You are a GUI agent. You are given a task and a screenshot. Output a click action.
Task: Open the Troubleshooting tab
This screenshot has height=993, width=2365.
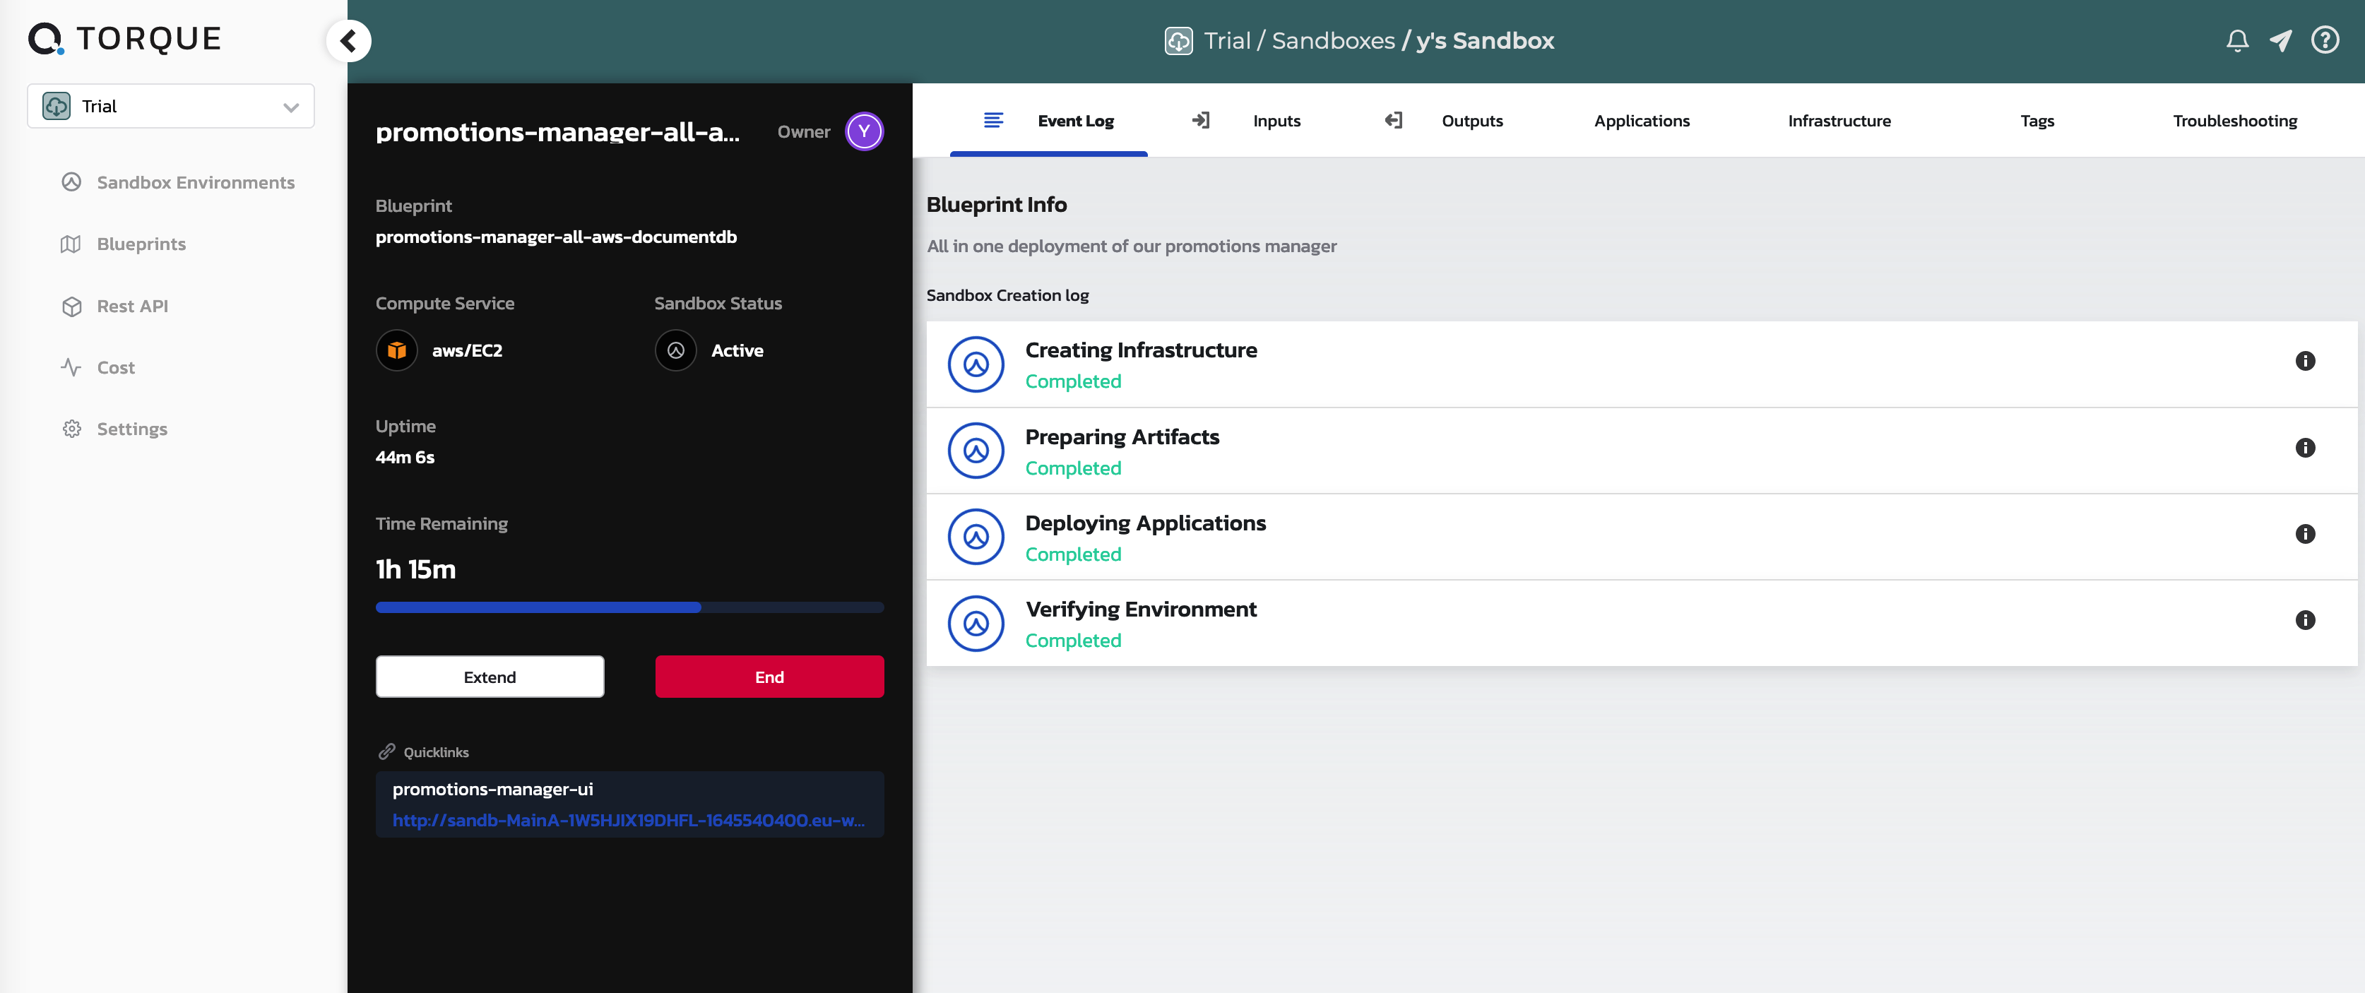[2234, 120]
